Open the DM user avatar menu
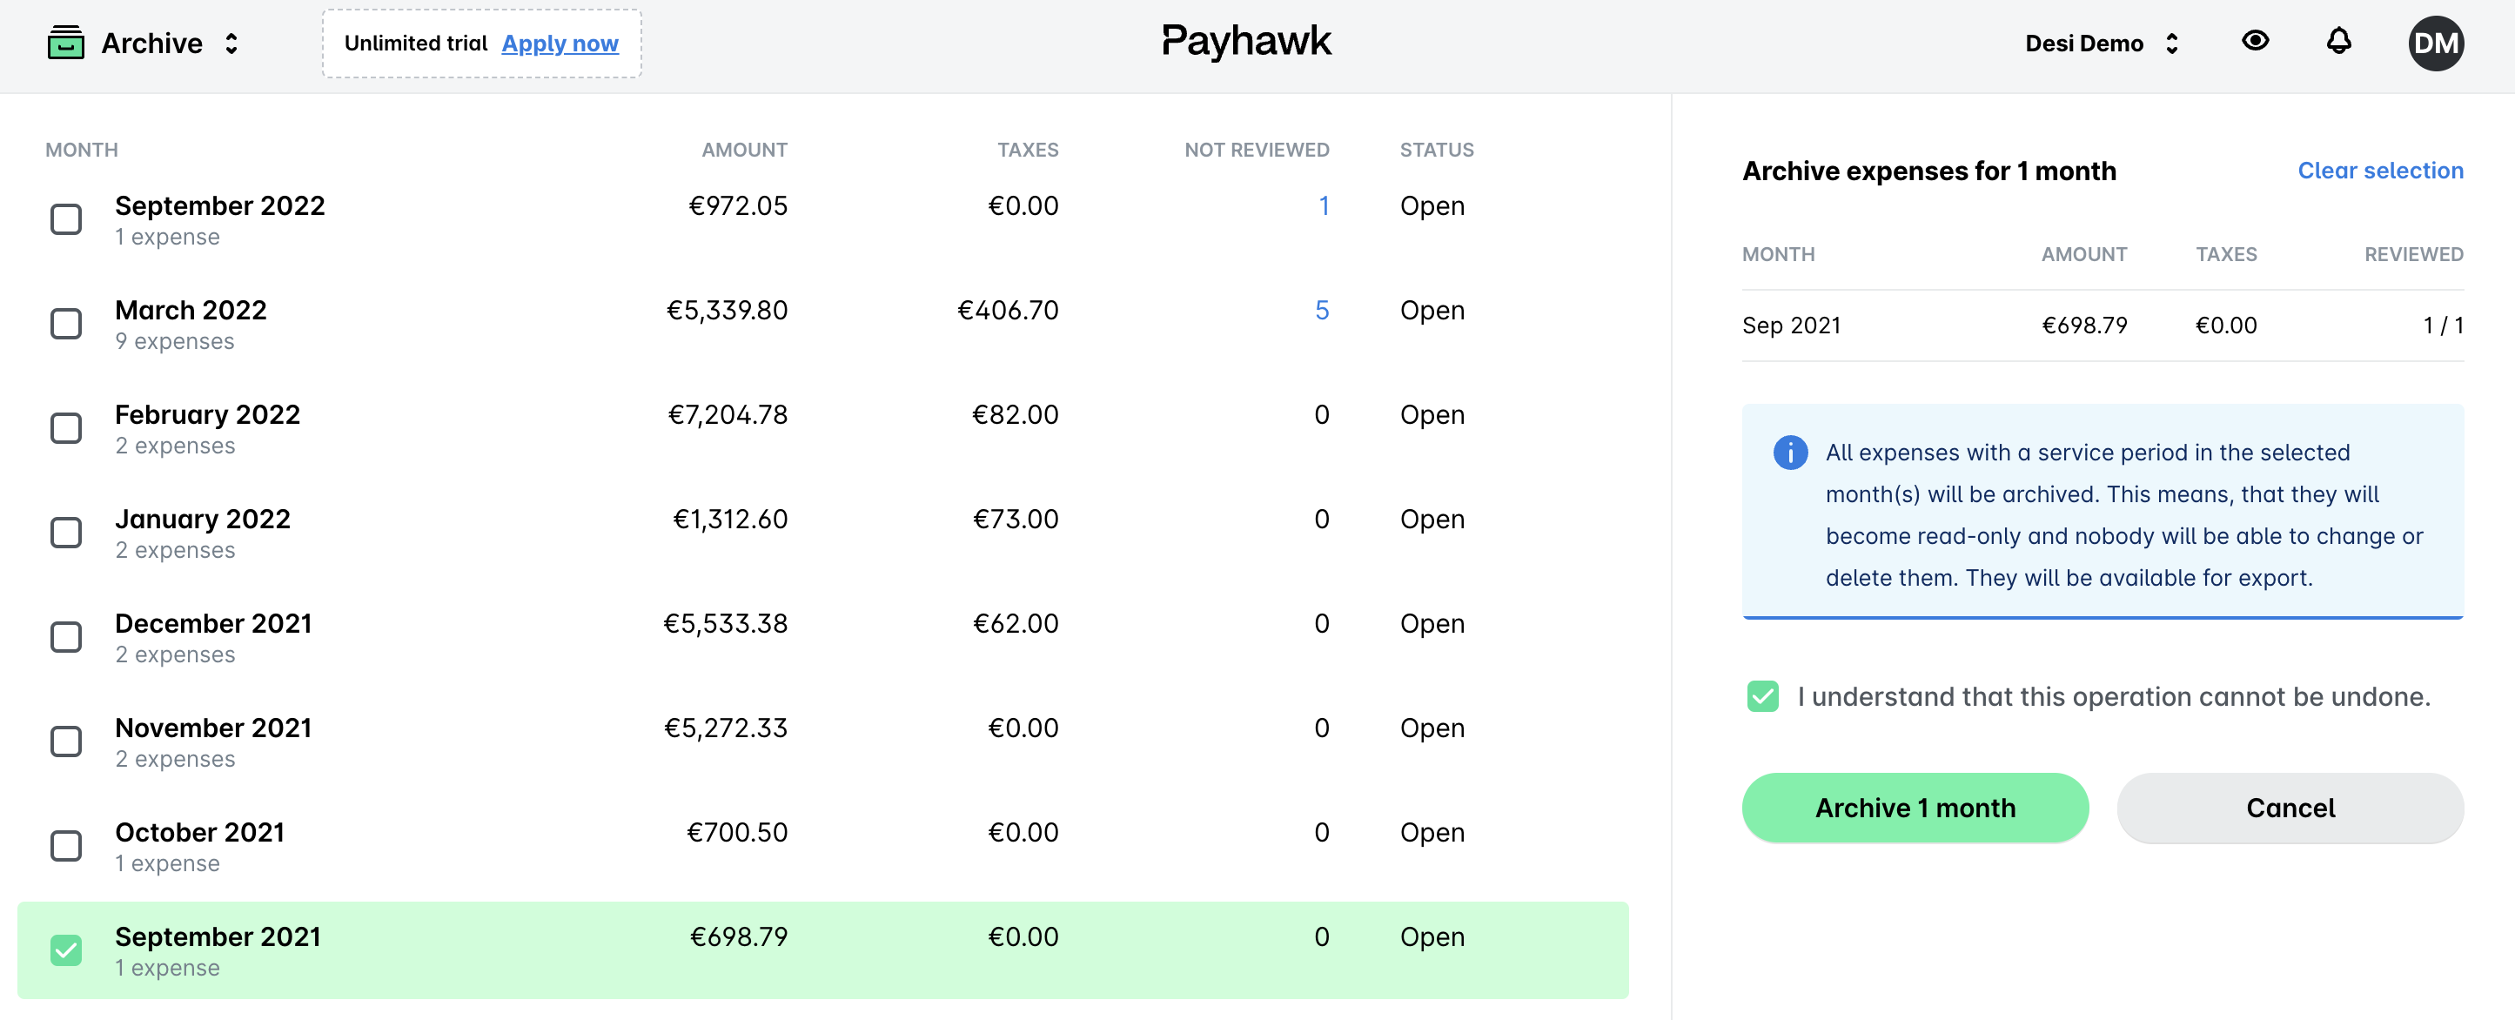2515x1020 pixels. click(x=2435, y=43)
